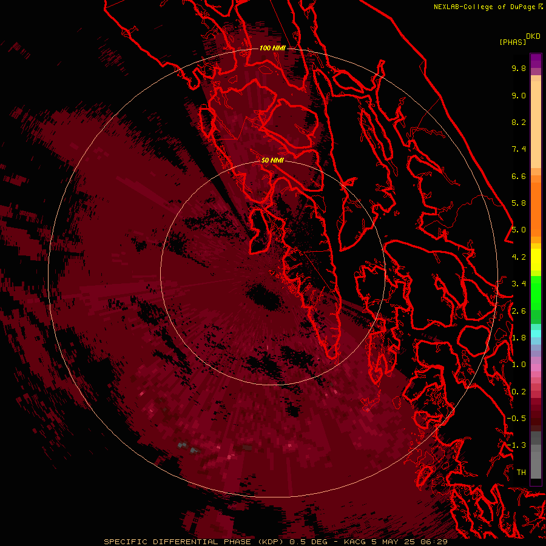Viewport: 546px width, 546px height.
Task: Select the 0.2 scale label
Action: 519,392
